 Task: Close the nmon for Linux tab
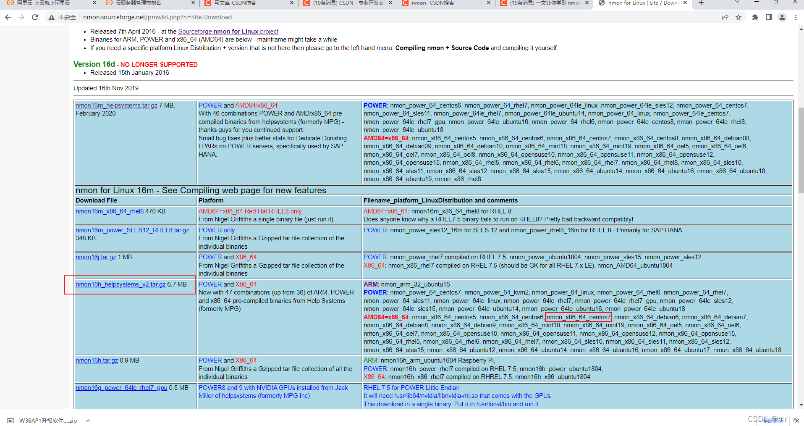click(x=685, y=3)
